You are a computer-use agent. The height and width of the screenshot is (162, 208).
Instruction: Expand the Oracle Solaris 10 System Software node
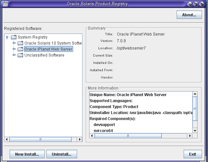14,43
